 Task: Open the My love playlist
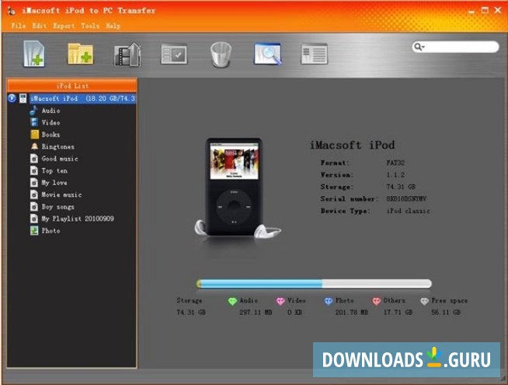(54, 183)
